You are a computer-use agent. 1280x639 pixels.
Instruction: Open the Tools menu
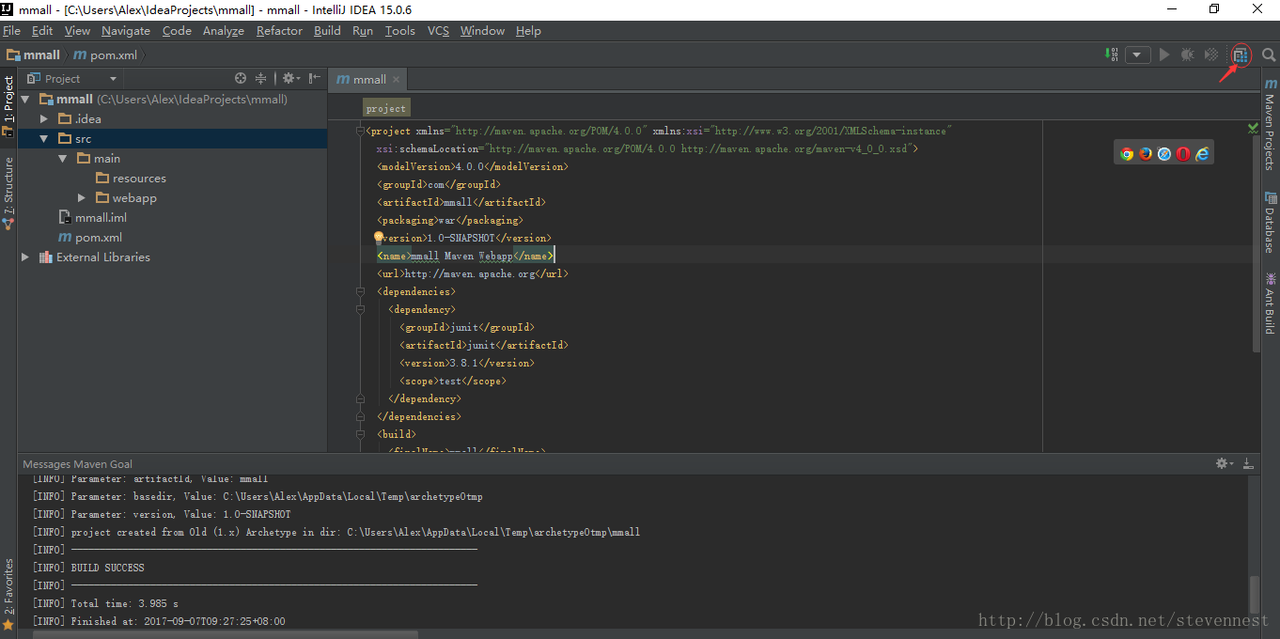pos(400,31)
